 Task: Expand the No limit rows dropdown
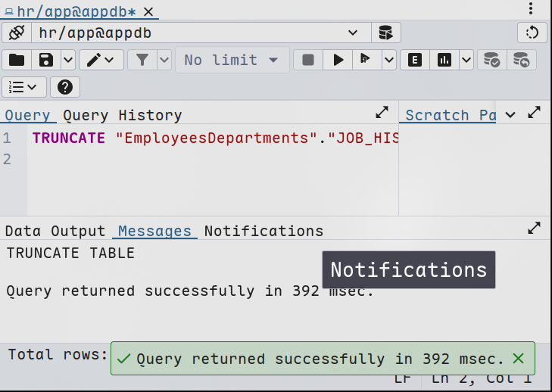point(231,60)
